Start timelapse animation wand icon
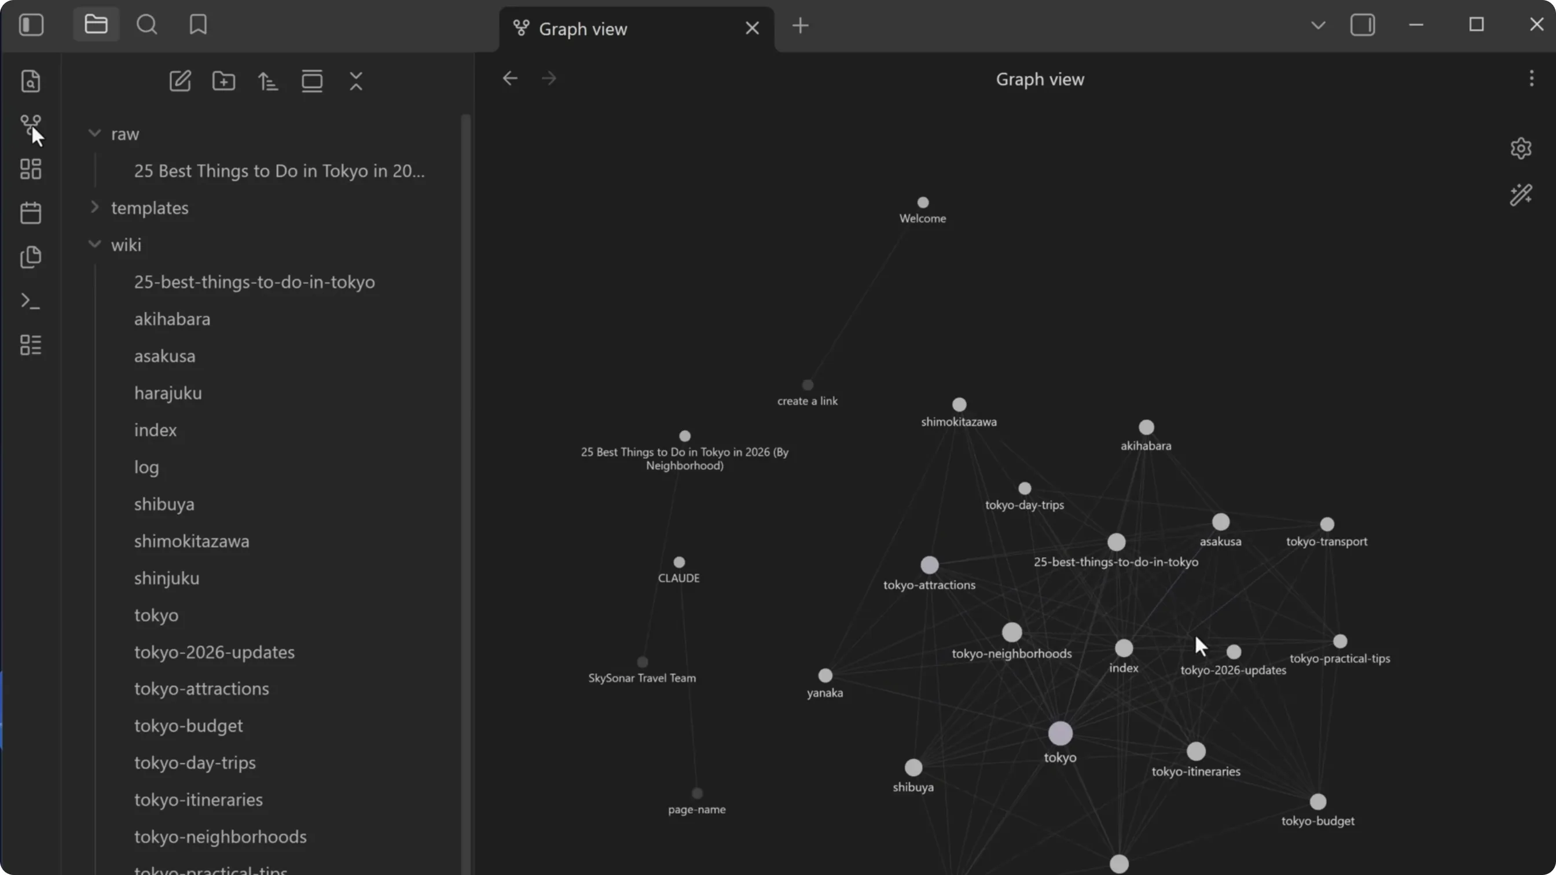 pyautogui.click(x=1521, y=195)
